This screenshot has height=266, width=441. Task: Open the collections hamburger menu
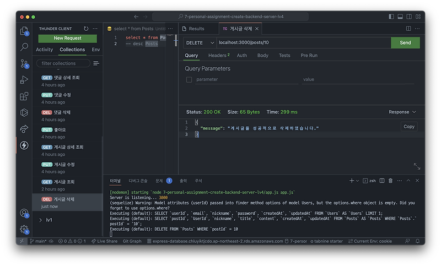pyautogui.click(x=96, y=63)
